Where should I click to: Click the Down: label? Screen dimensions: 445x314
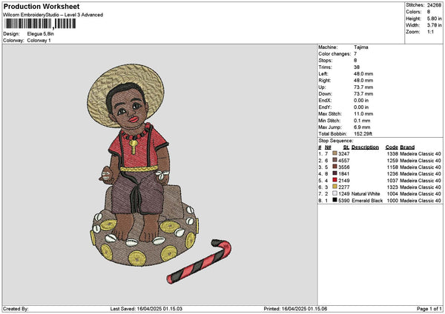pyautogui.click(x=325, y=94)
